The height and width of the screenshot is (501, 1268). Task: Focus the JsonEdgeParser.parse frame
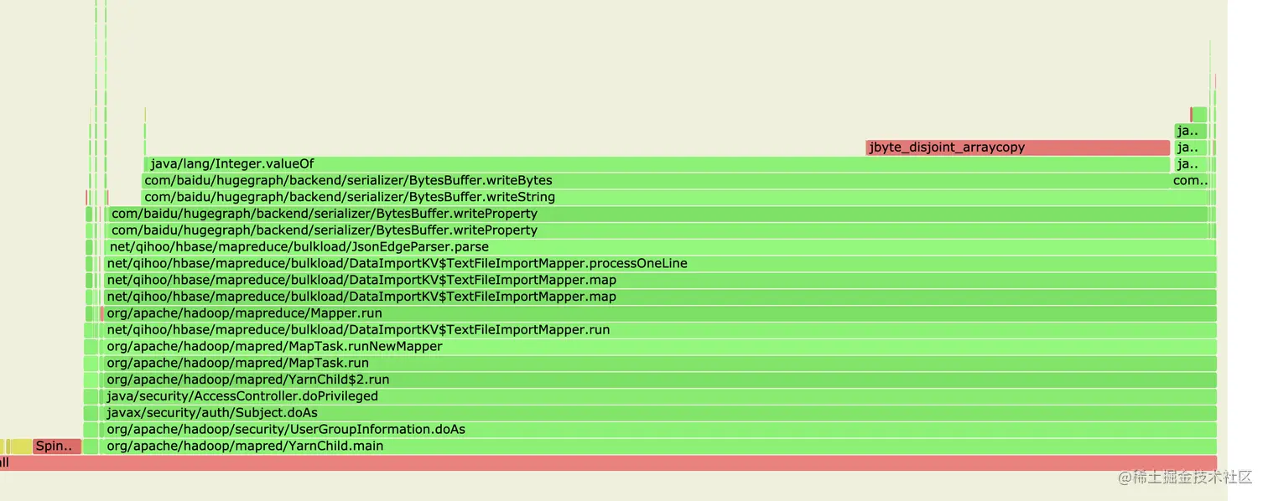point(660,247)
